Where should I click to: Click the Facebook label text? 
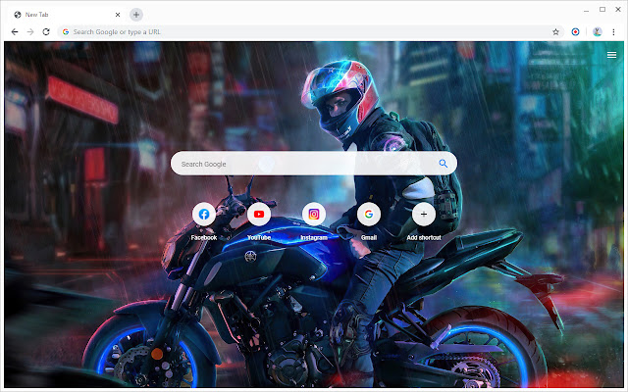(x=204, y=237)
